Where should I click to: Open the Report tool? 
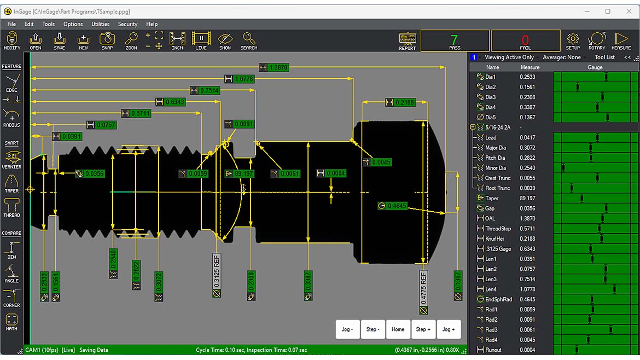(x=407, y=41)
